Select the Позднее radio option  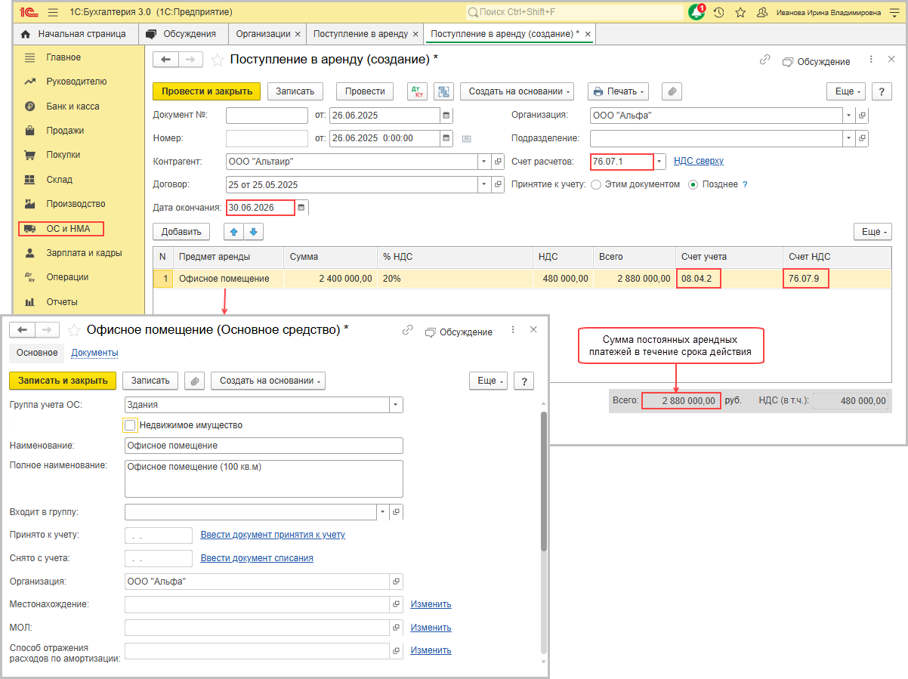coord(693,184)
